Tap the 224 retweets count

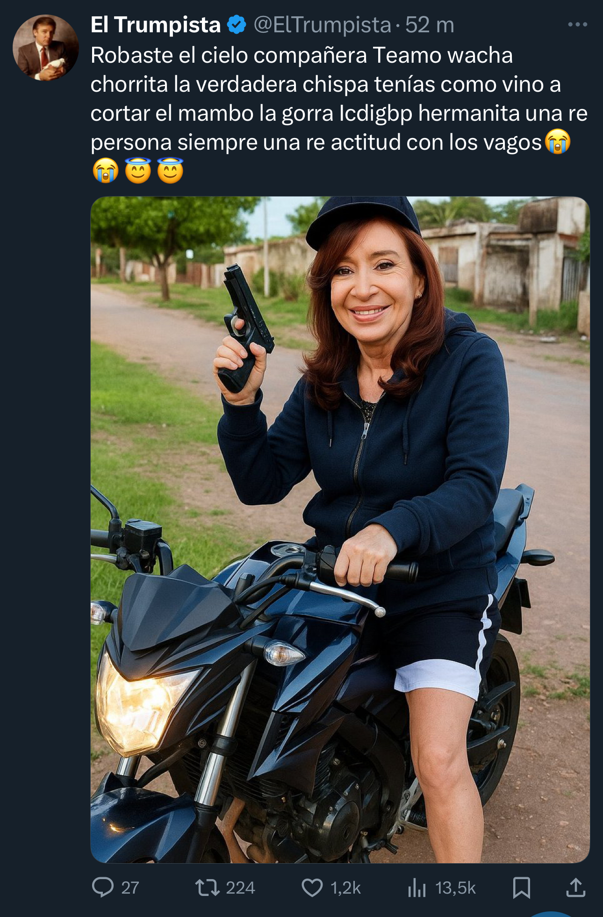[x=240, y=888]
